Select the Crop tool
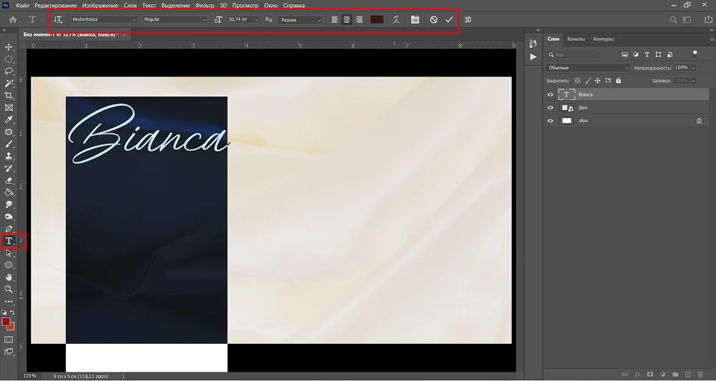This screenshot has height=381, width=716. tap(9, 96)
